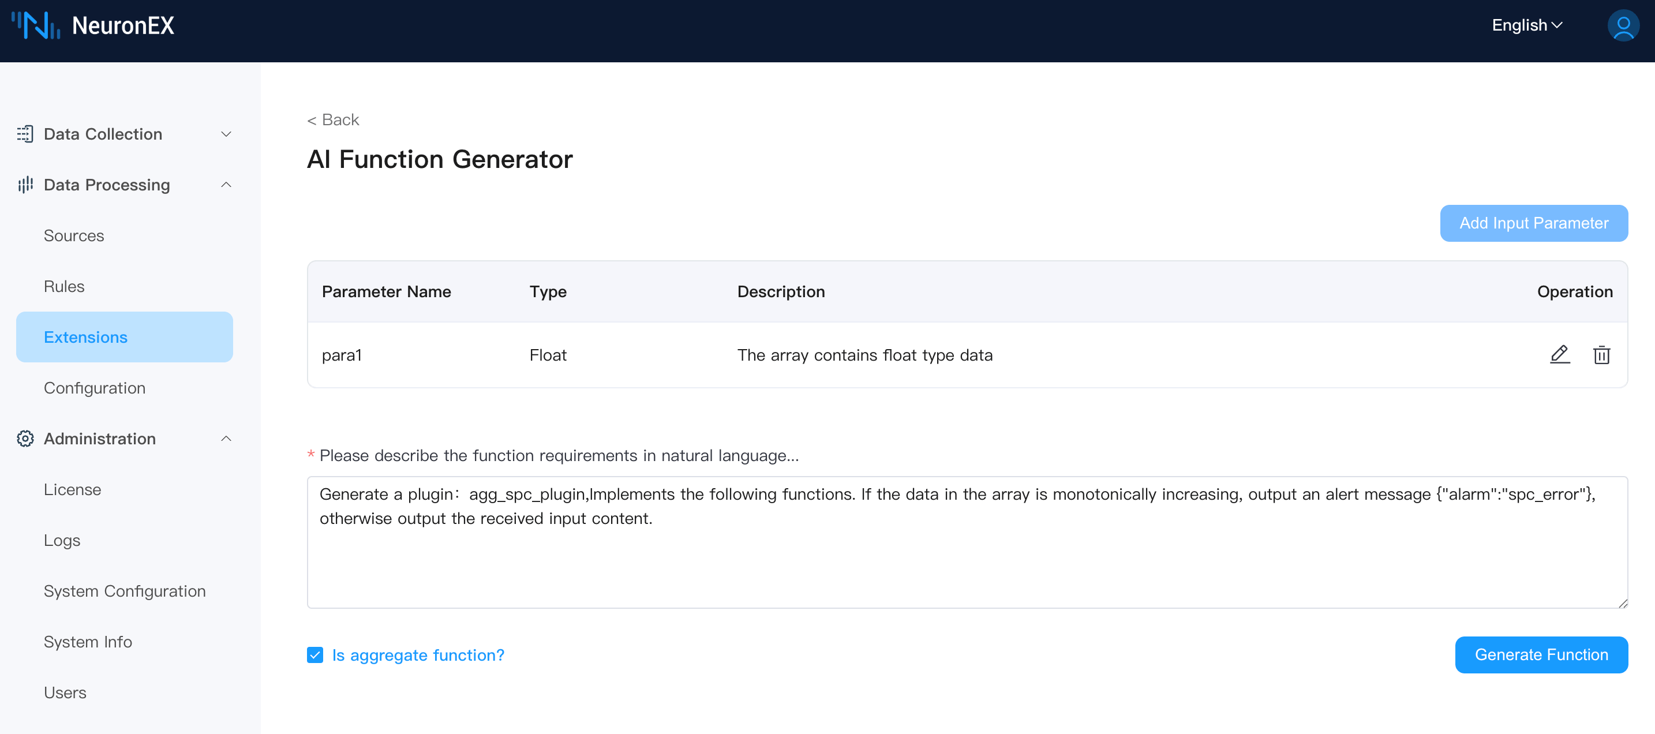Go to the Rules page

tap(64, 287)
